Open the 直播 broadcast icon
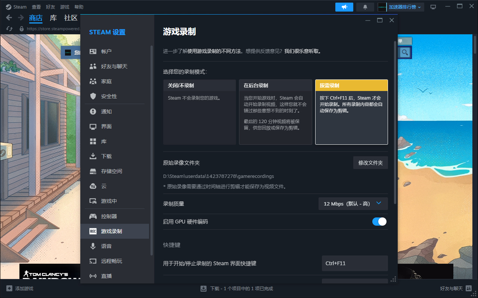This screenshot has height=298, width=478. point(93,276)
